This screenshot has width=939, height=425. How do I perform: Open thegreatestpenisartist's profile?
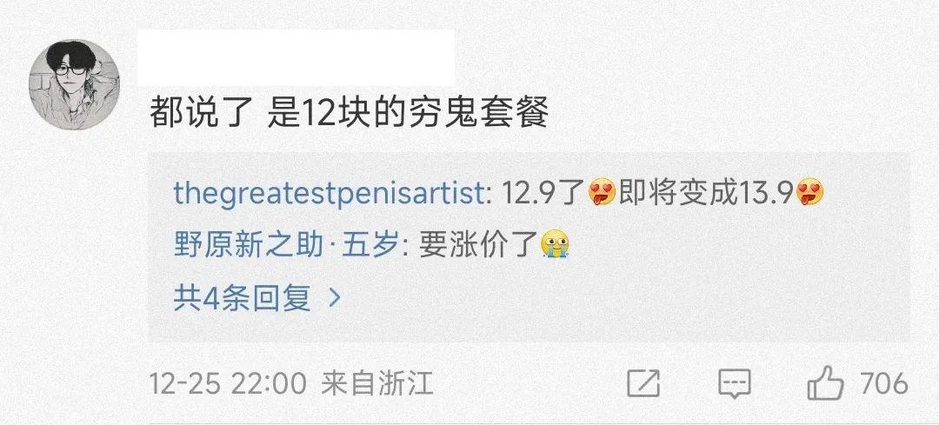pos(329,193)
